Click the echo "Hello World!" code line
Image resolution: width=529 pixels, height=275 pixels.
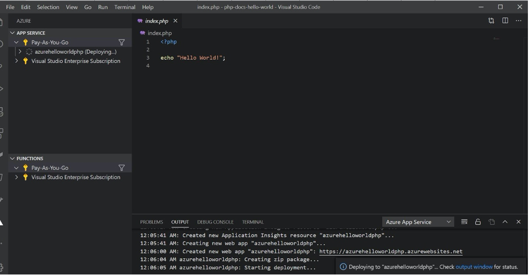pyautogui.click(x=193, y=58)
